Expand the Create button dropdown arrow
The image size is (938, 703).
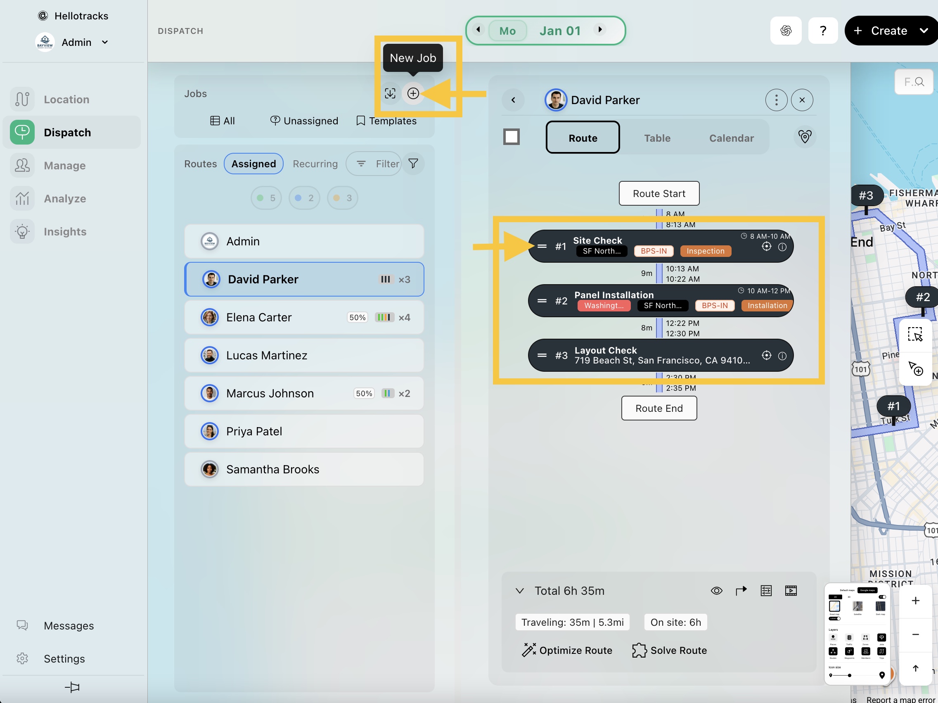click(x=924, y=31)
